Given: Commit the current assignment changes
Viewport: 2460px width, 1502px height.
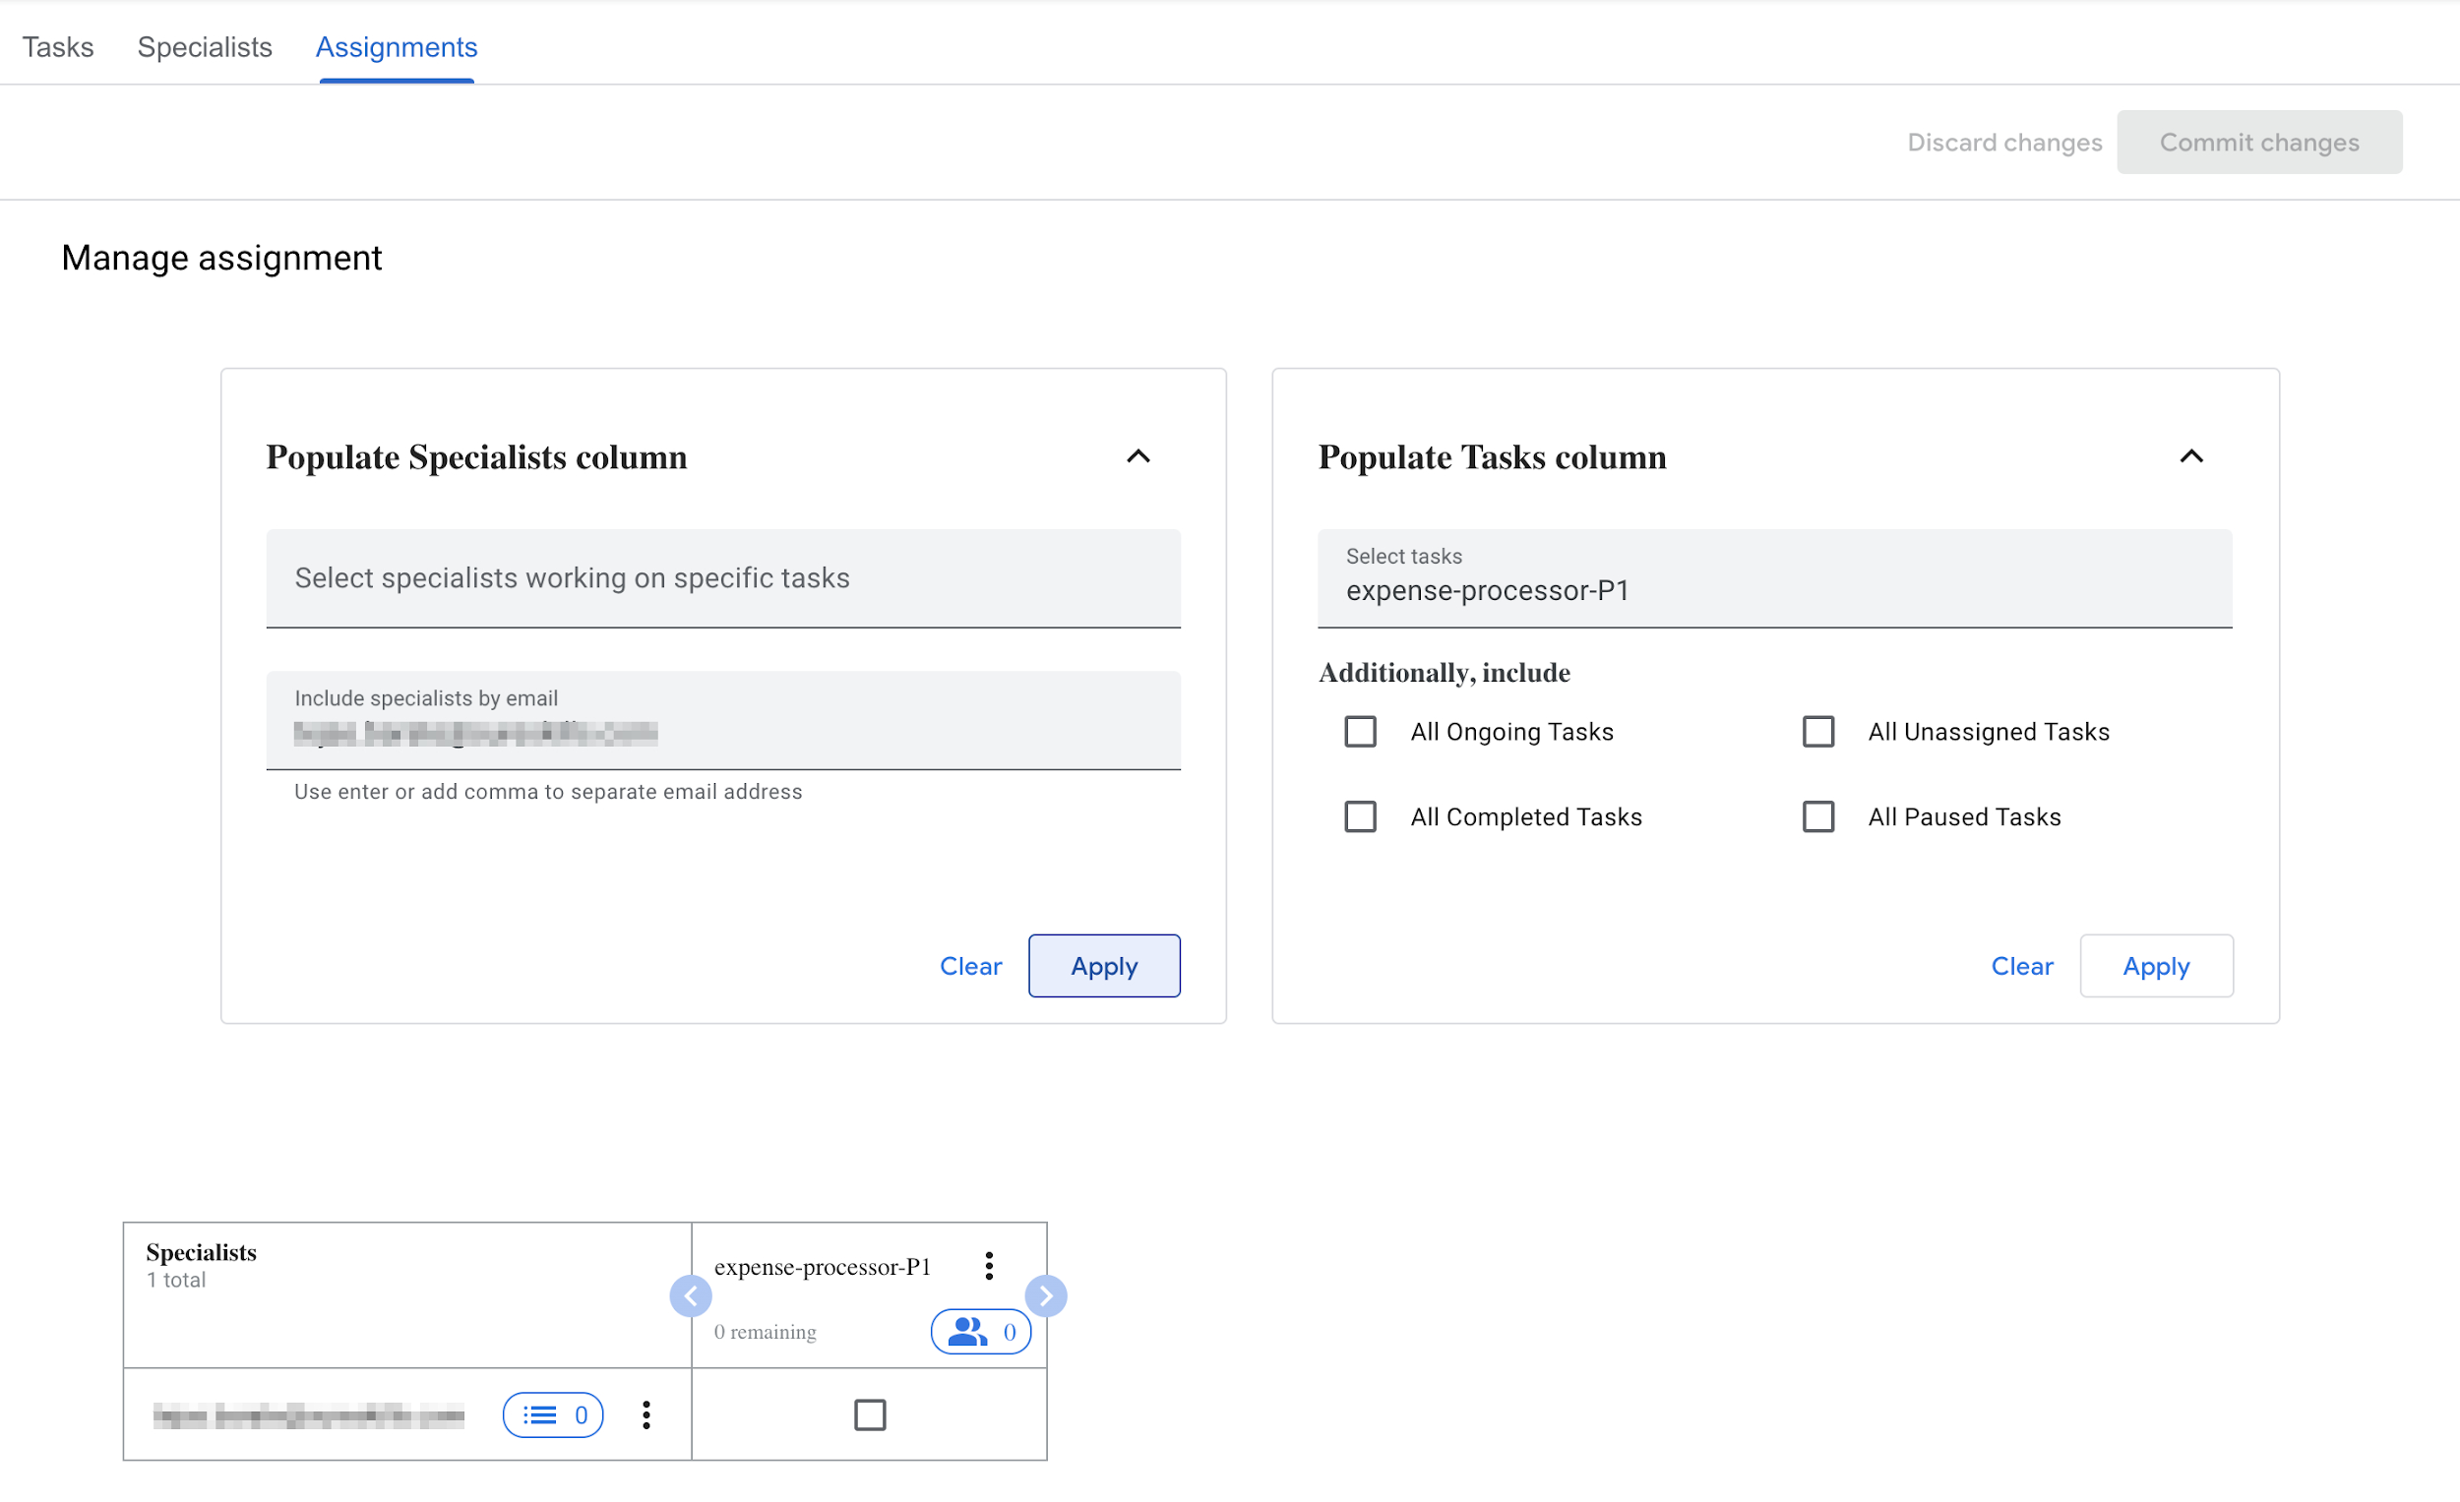Looking at the screenshot, I should coord(2258,143).
